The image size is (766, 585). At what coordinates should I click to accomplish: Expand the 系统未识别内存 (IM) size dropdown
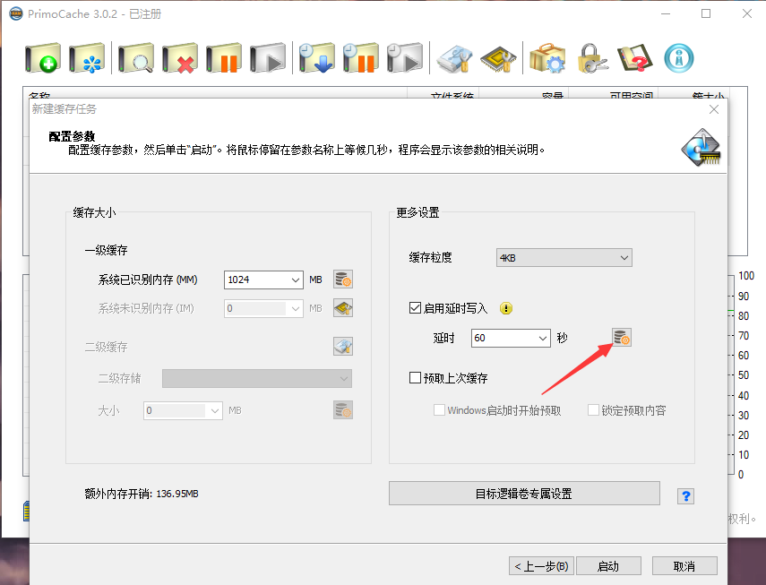pyautogui.click(x=295, y=308)
